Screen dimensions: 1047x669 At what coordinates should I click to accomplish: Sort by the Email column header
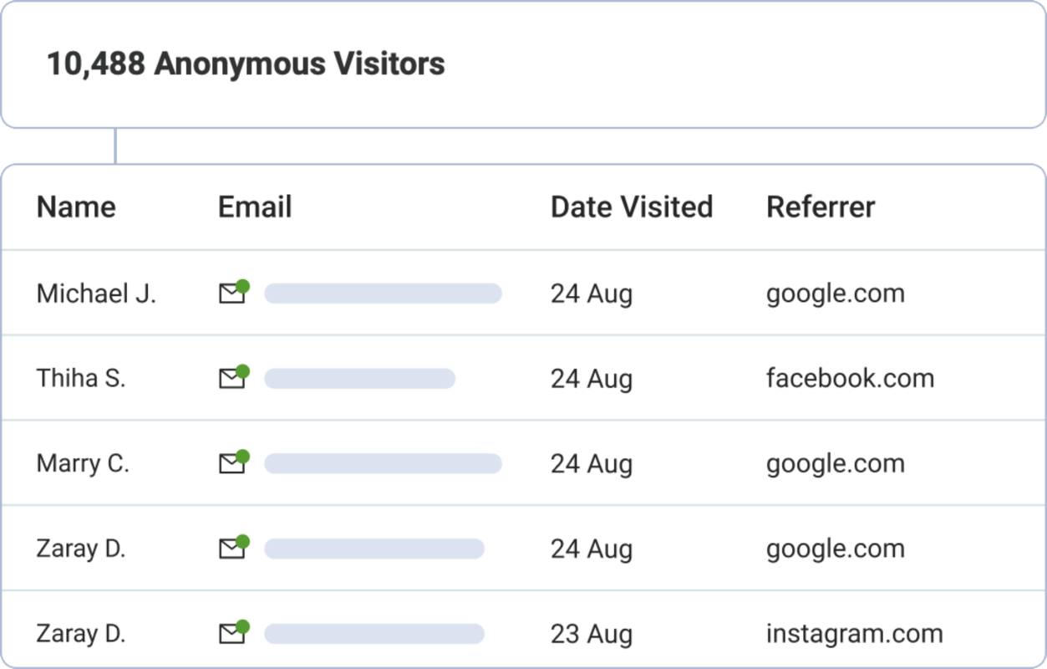(255, 207)
